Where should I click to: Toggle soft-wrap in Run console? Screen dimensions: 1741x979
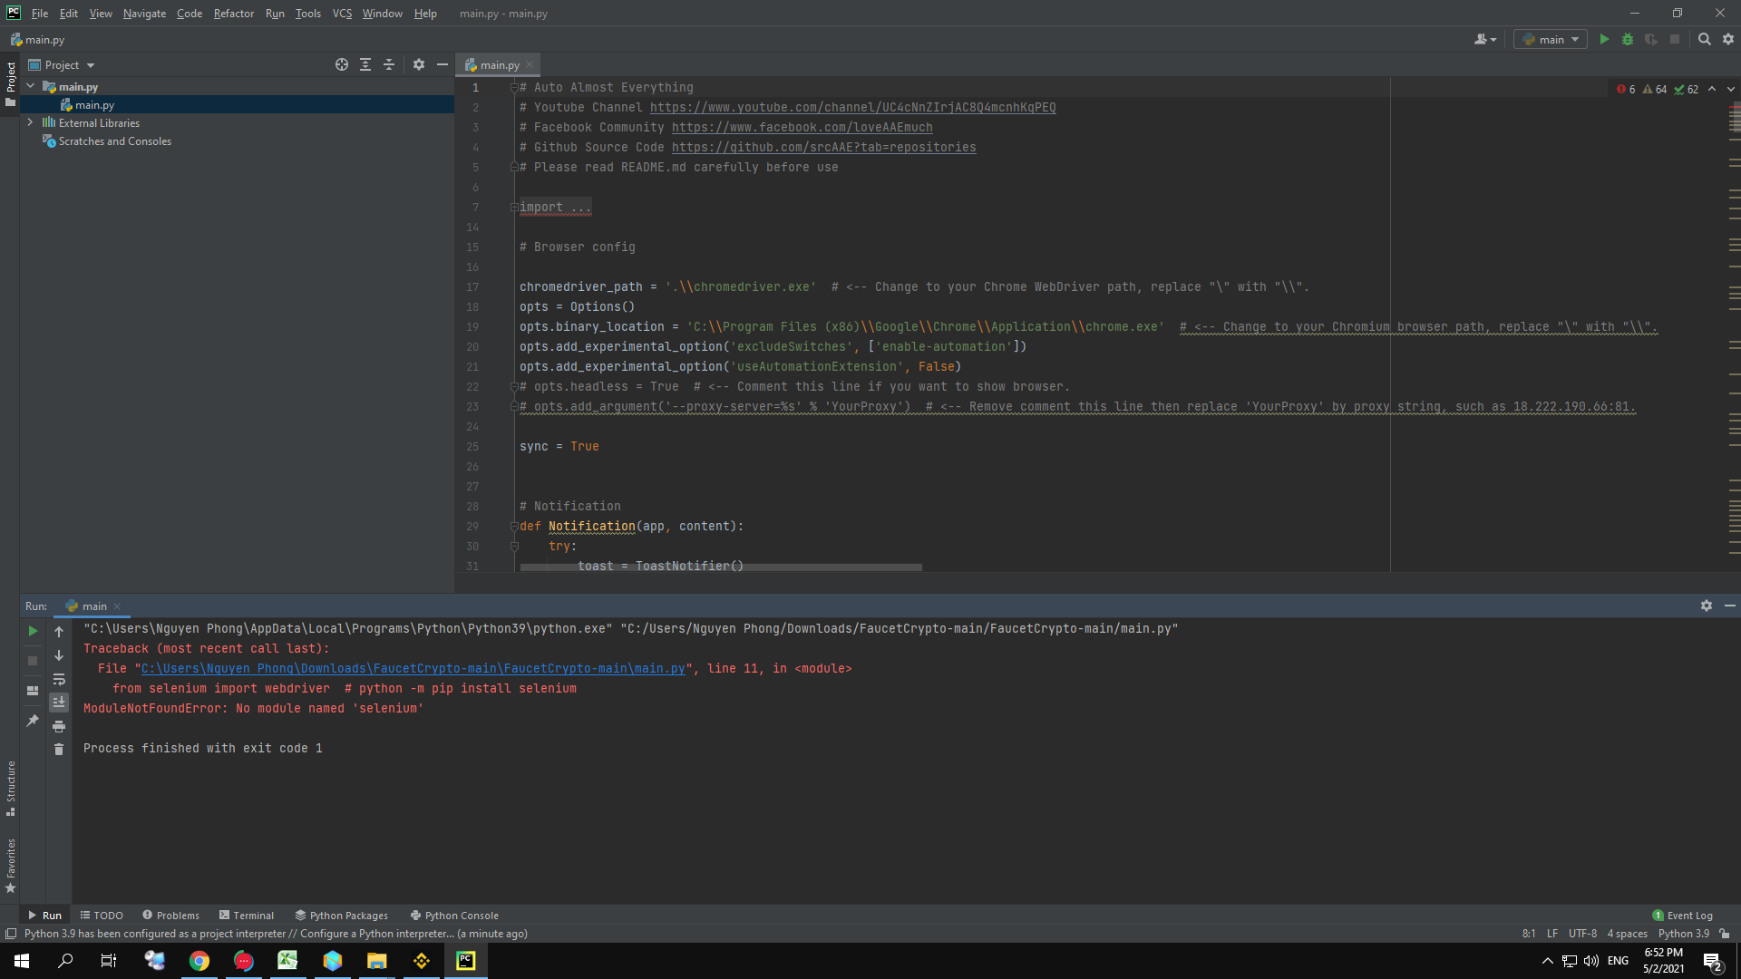(x=59, y=679)
